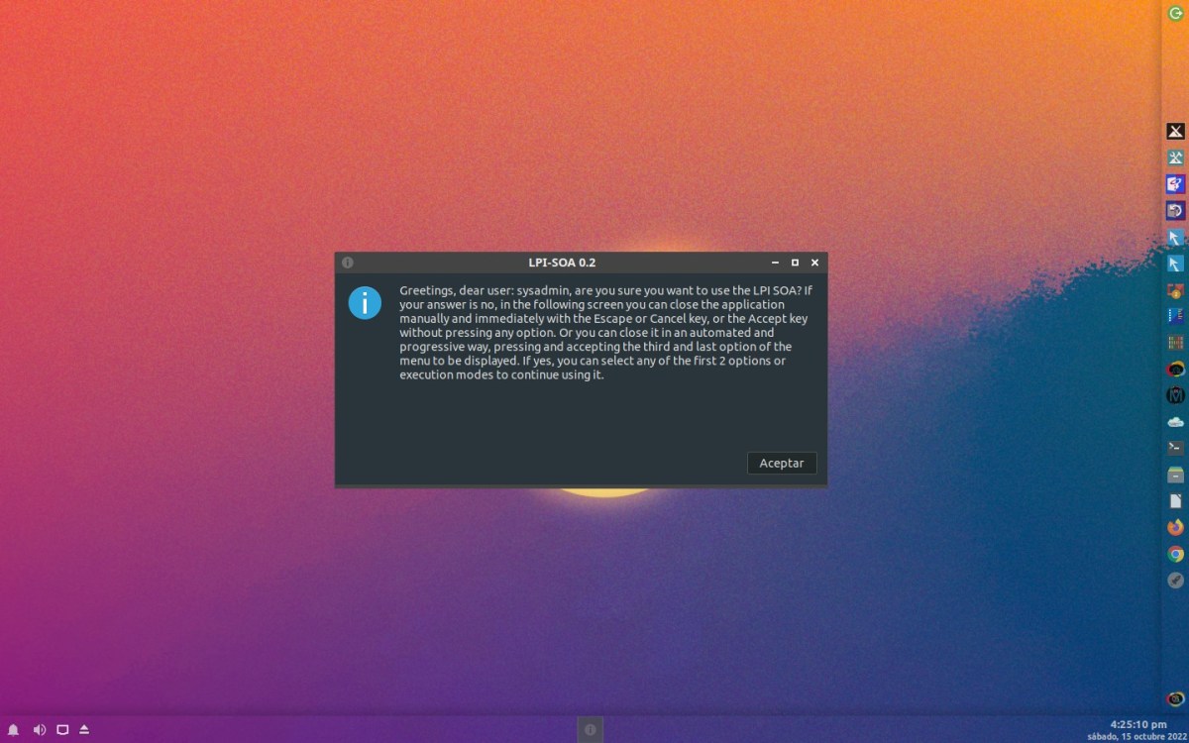Click the rocket launcher icon in dock
Viewport: 1189px width, 743px height.
coord(1175,581)
